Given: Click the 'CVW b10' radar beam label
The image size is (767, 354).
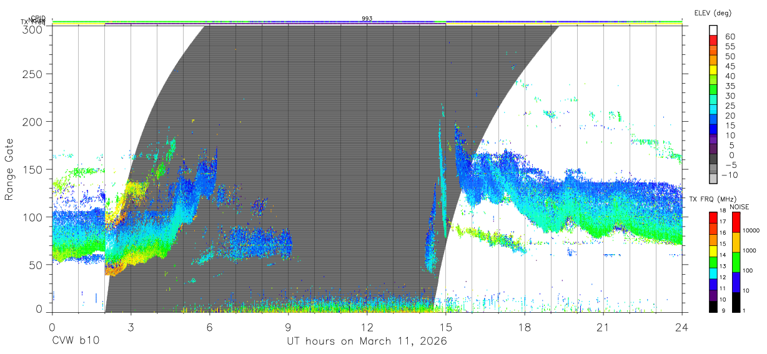Looking at the screenshot, I should click(74, 342).
